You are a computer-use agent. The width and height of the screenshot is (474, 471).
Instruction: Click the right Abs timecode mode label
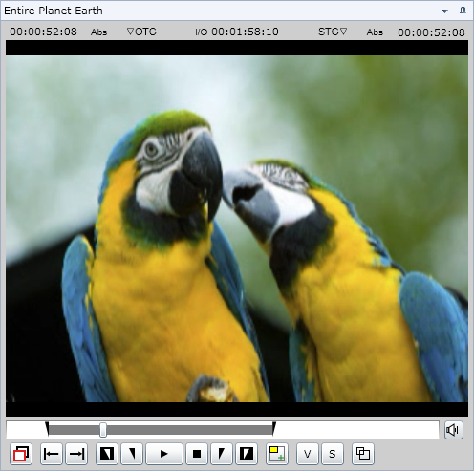[x=375, y=32]
